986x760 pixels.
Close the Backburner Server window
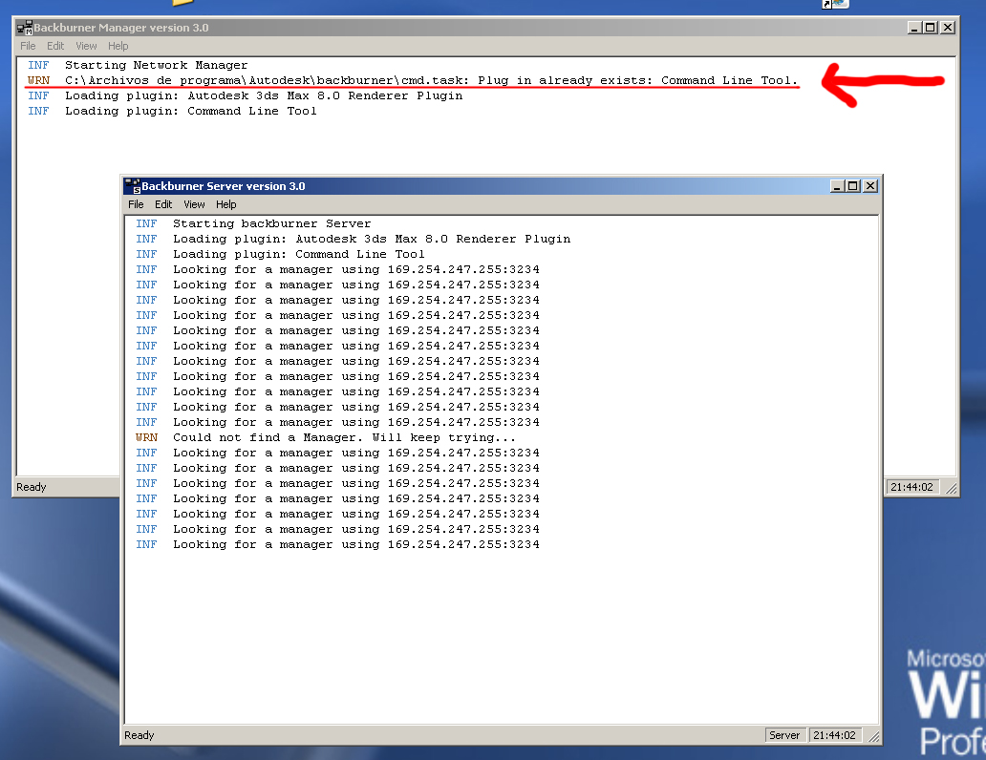tap(870, 186)
